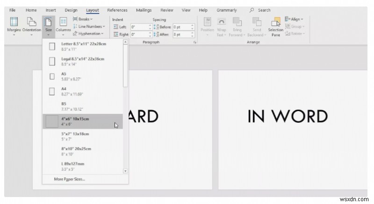Viewport: 374px width, 204px height.
Task: Switch to the Mailings tab
Action: (x=144, y=10)
